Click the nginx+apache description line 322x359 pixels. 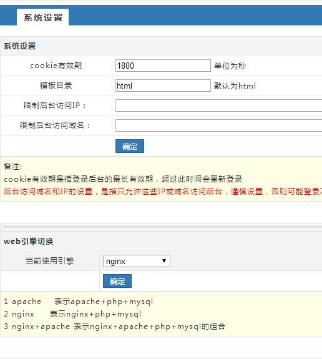114,326
